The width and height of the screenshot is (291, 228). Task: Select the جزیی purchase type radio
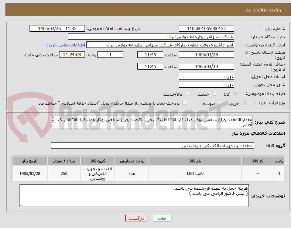click(x=245, y=102)
